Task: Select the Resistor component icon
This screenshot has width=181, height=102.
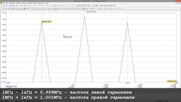Action: (37, 6)
